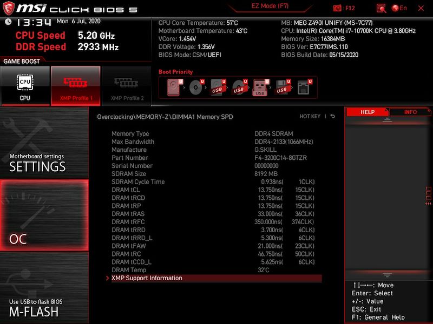The width and height of the screenshot is (433, 324).
Task: Open M-FLASH BIOS flashing section
Action: click(x=44, y=288)
